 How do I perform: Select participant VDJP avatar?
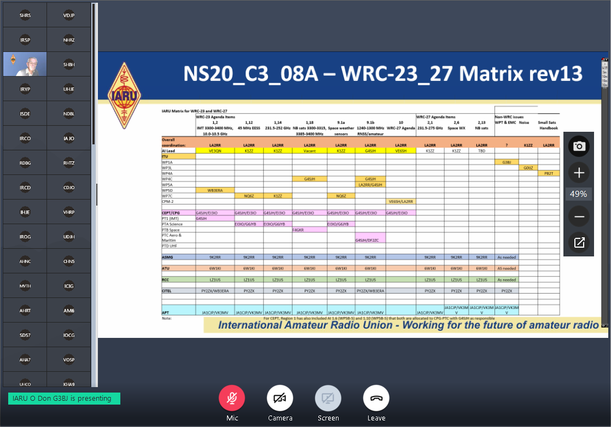pos(69,15)
